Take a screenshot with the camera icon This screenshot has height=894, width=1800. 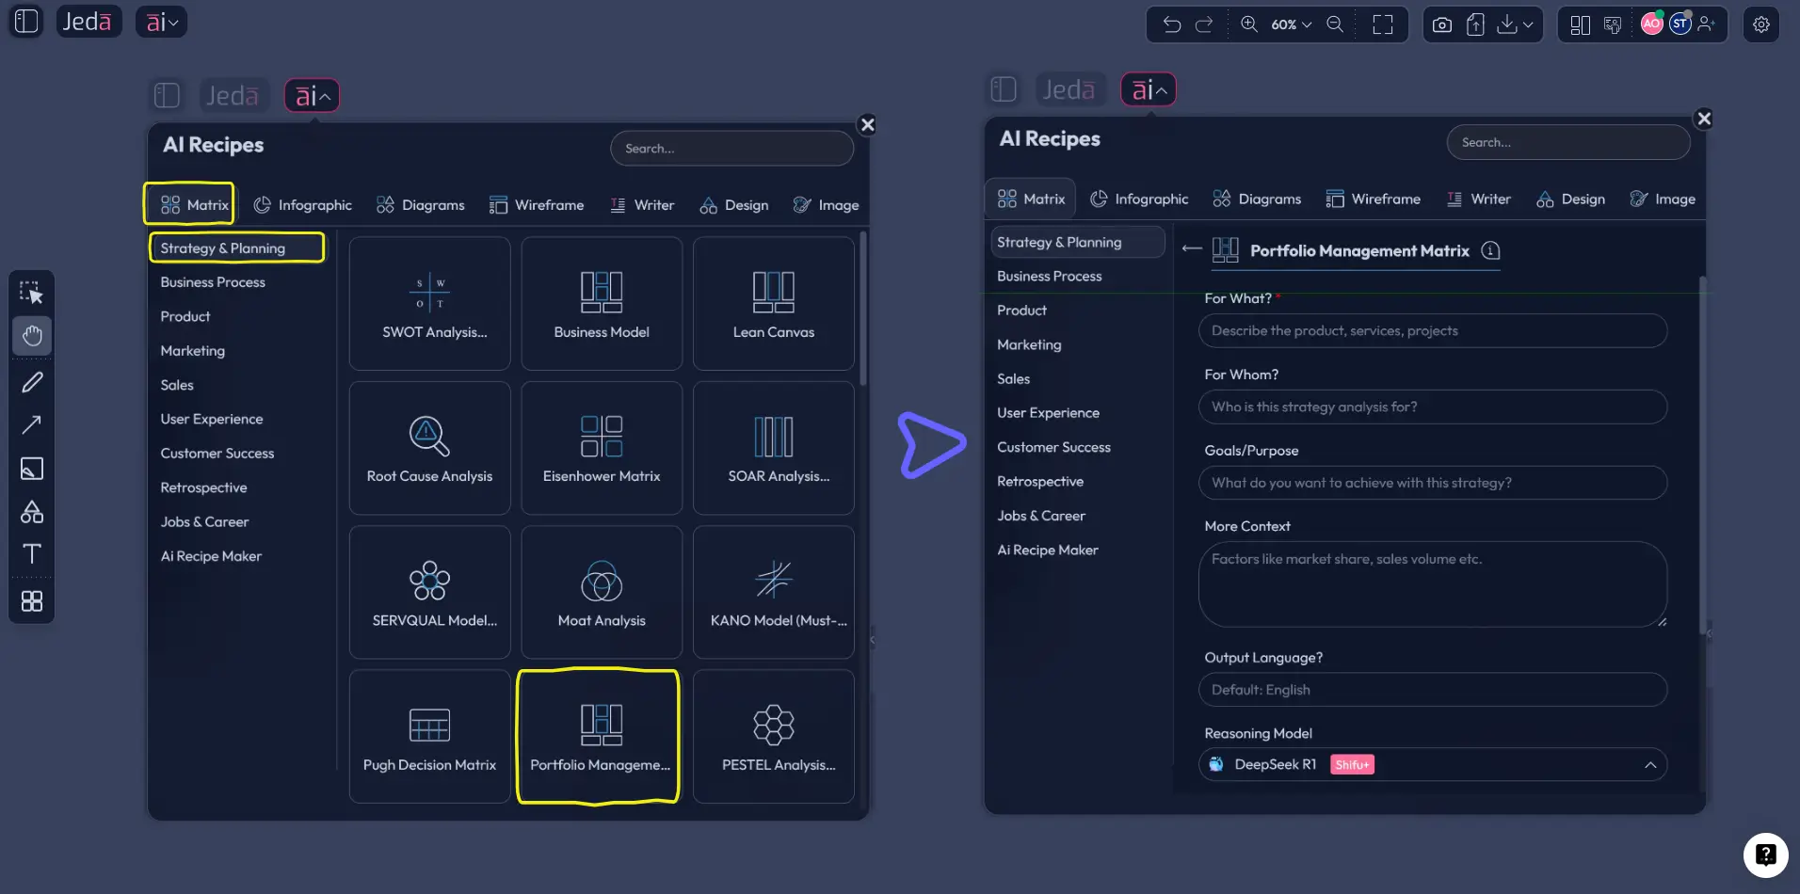pos(1441,24)
